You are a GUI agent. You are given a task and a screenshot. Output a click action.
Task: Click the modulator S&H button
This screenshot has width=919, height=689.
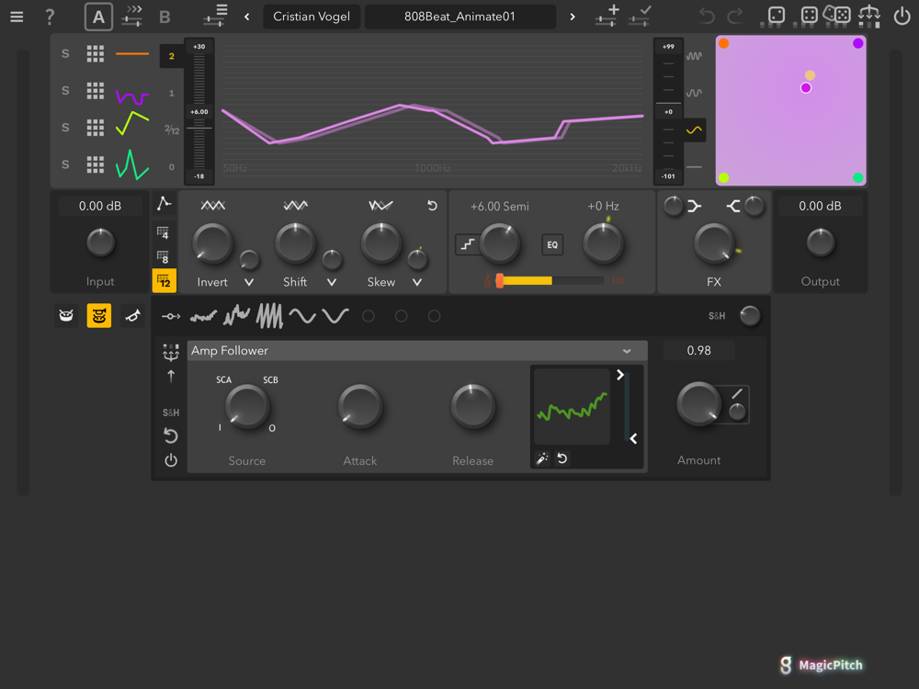(x=171, y=412)
